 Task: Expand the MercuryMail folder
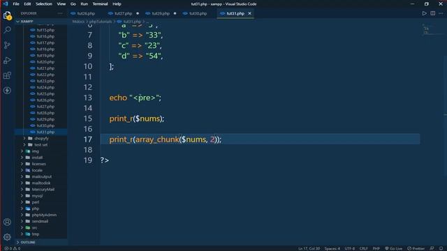[43, 189]
